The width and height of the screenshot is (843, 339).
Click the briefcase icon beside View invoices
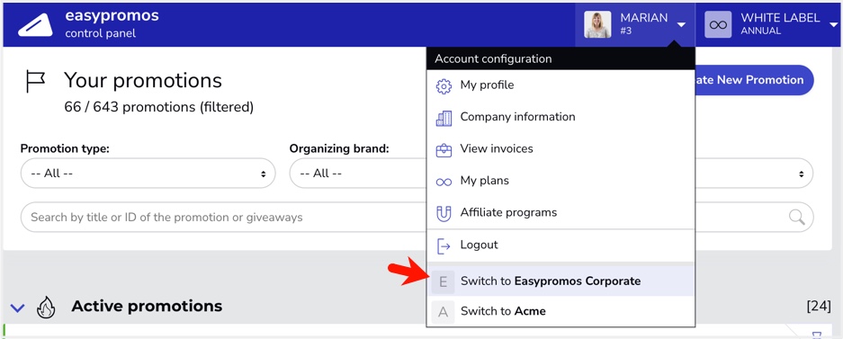coord(444,150)
